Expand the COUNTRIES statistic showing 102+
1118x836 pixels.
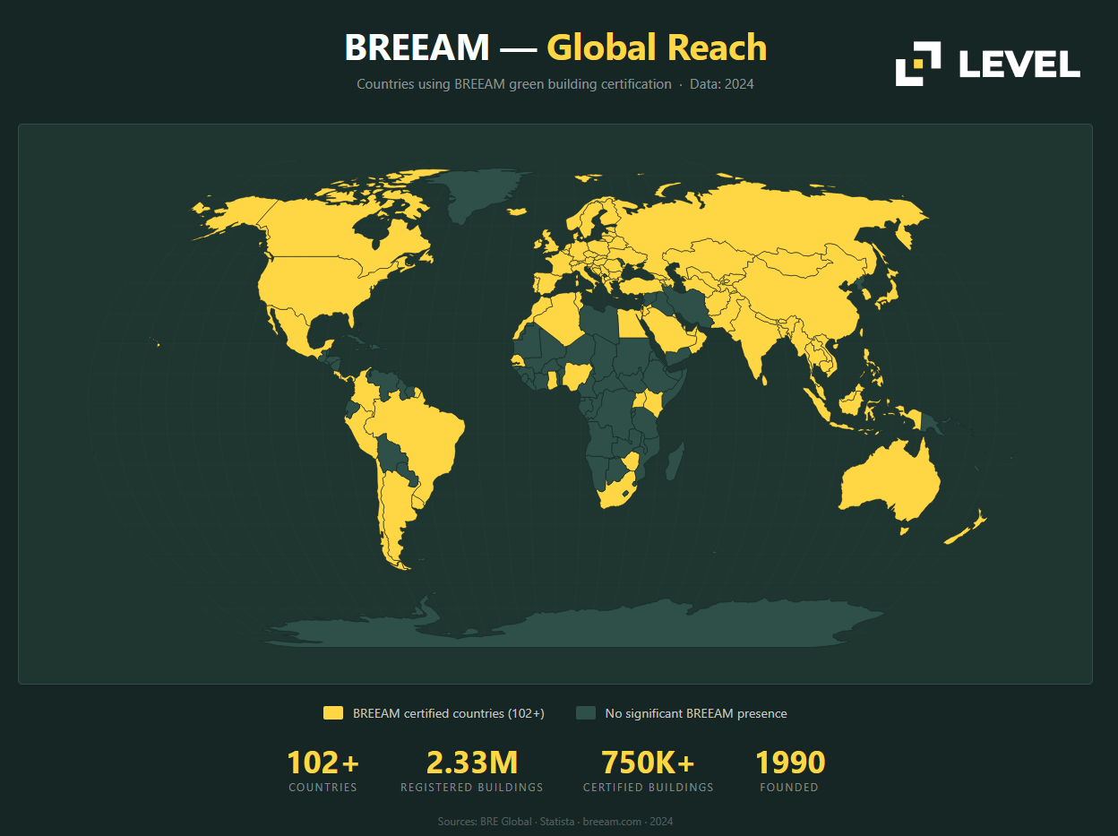pos(322,771)
